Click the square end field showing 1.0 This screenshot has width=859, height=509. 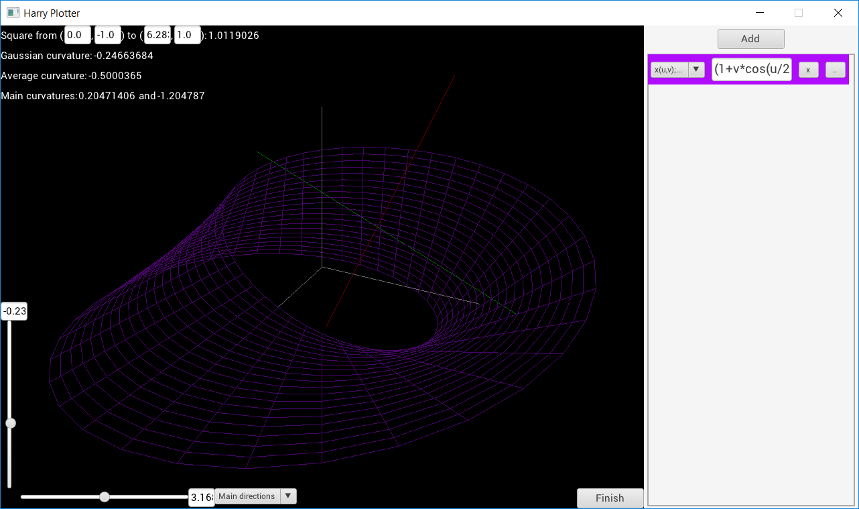(x=188, y=36)
